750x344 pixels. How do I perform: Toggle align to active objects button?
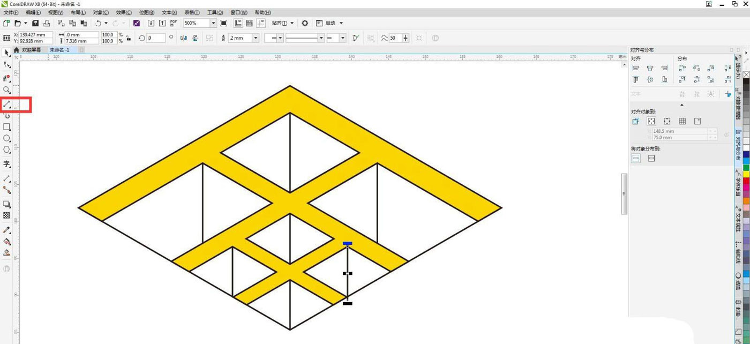(636, 121)
